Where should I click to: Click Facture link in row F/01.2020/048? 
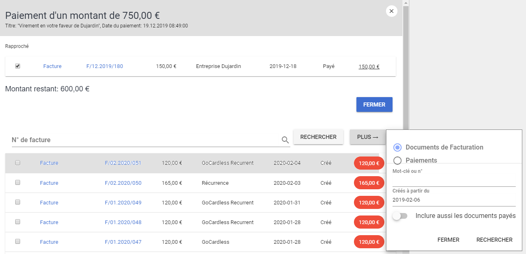(49, 222)
